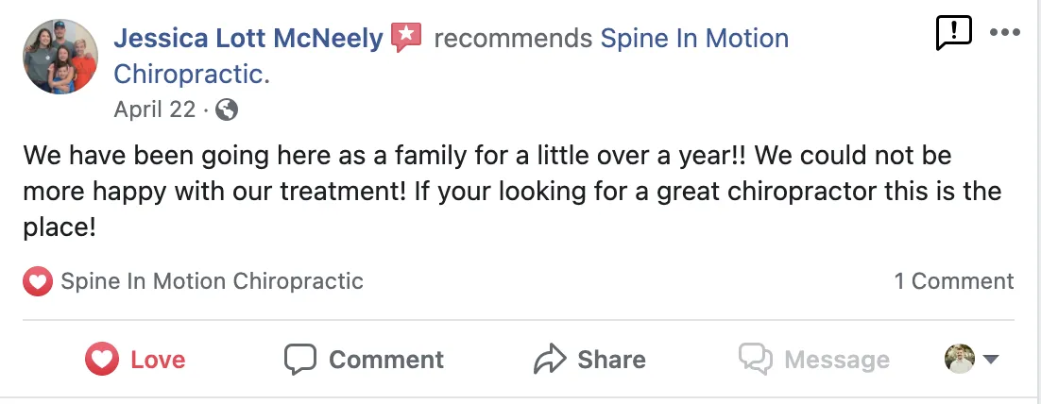Toggle the Love reaction button
The width and height of the screenshot is (1041, 404).
click(137, 360)
